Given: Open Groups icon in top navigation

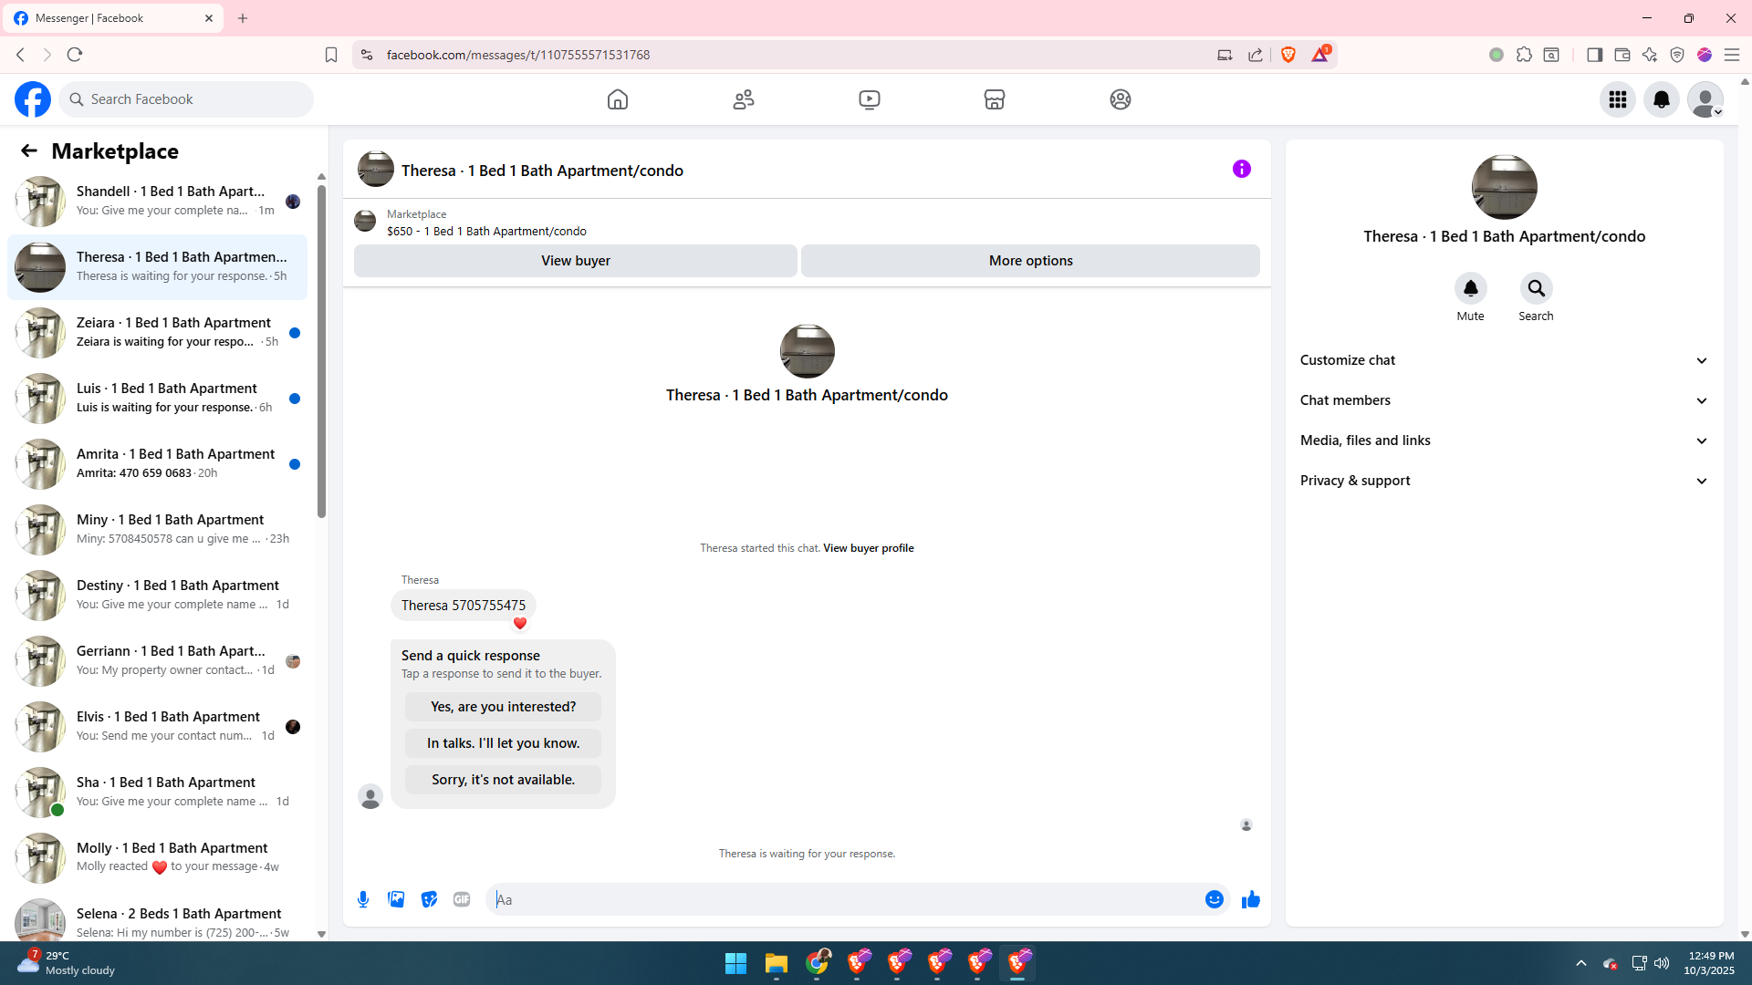Looking at the screenshot, I should 1121,99.
